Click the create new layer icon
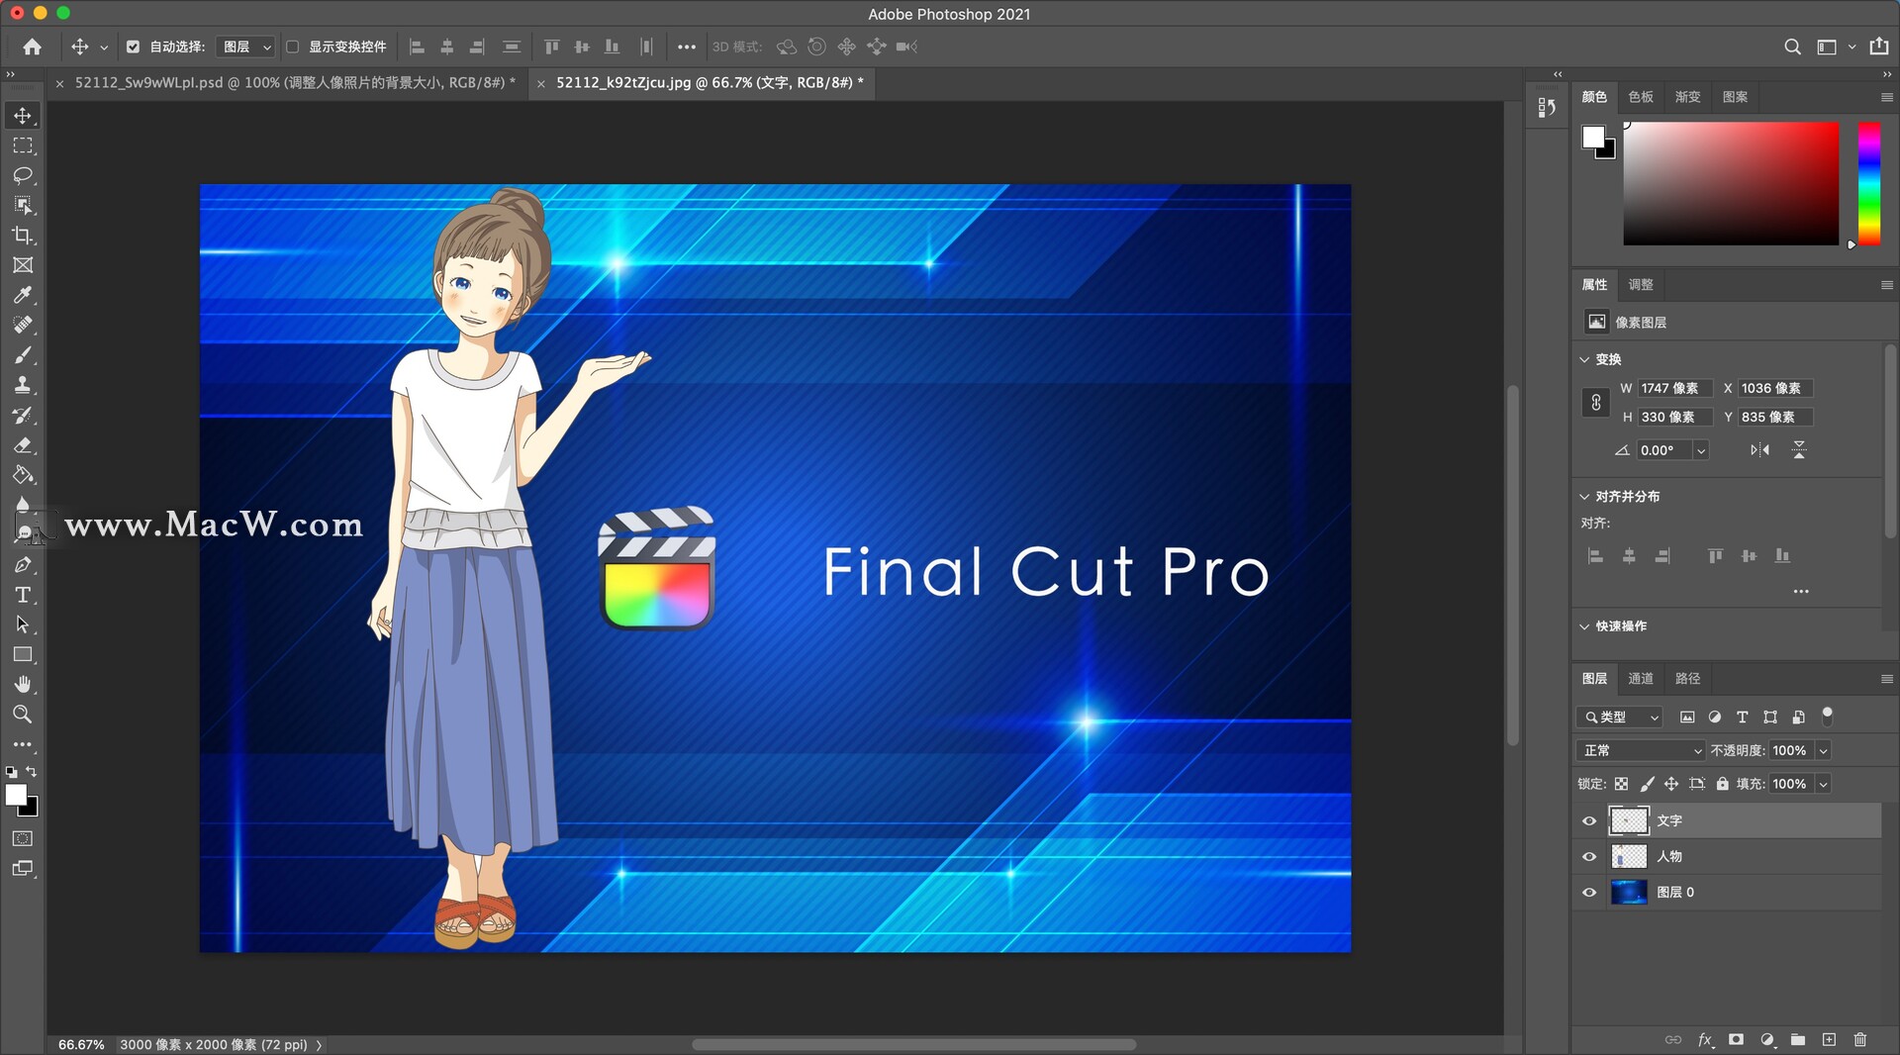Screen dimensions: 1900x1055 coord(1829,1039)
